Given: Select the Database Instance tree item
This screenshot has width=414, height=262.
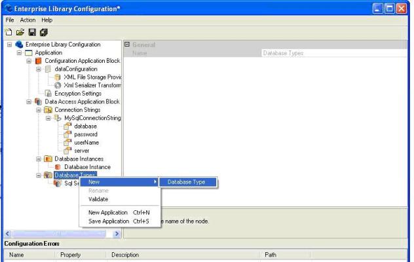Looking at the screenshot, I should point(87,167).
